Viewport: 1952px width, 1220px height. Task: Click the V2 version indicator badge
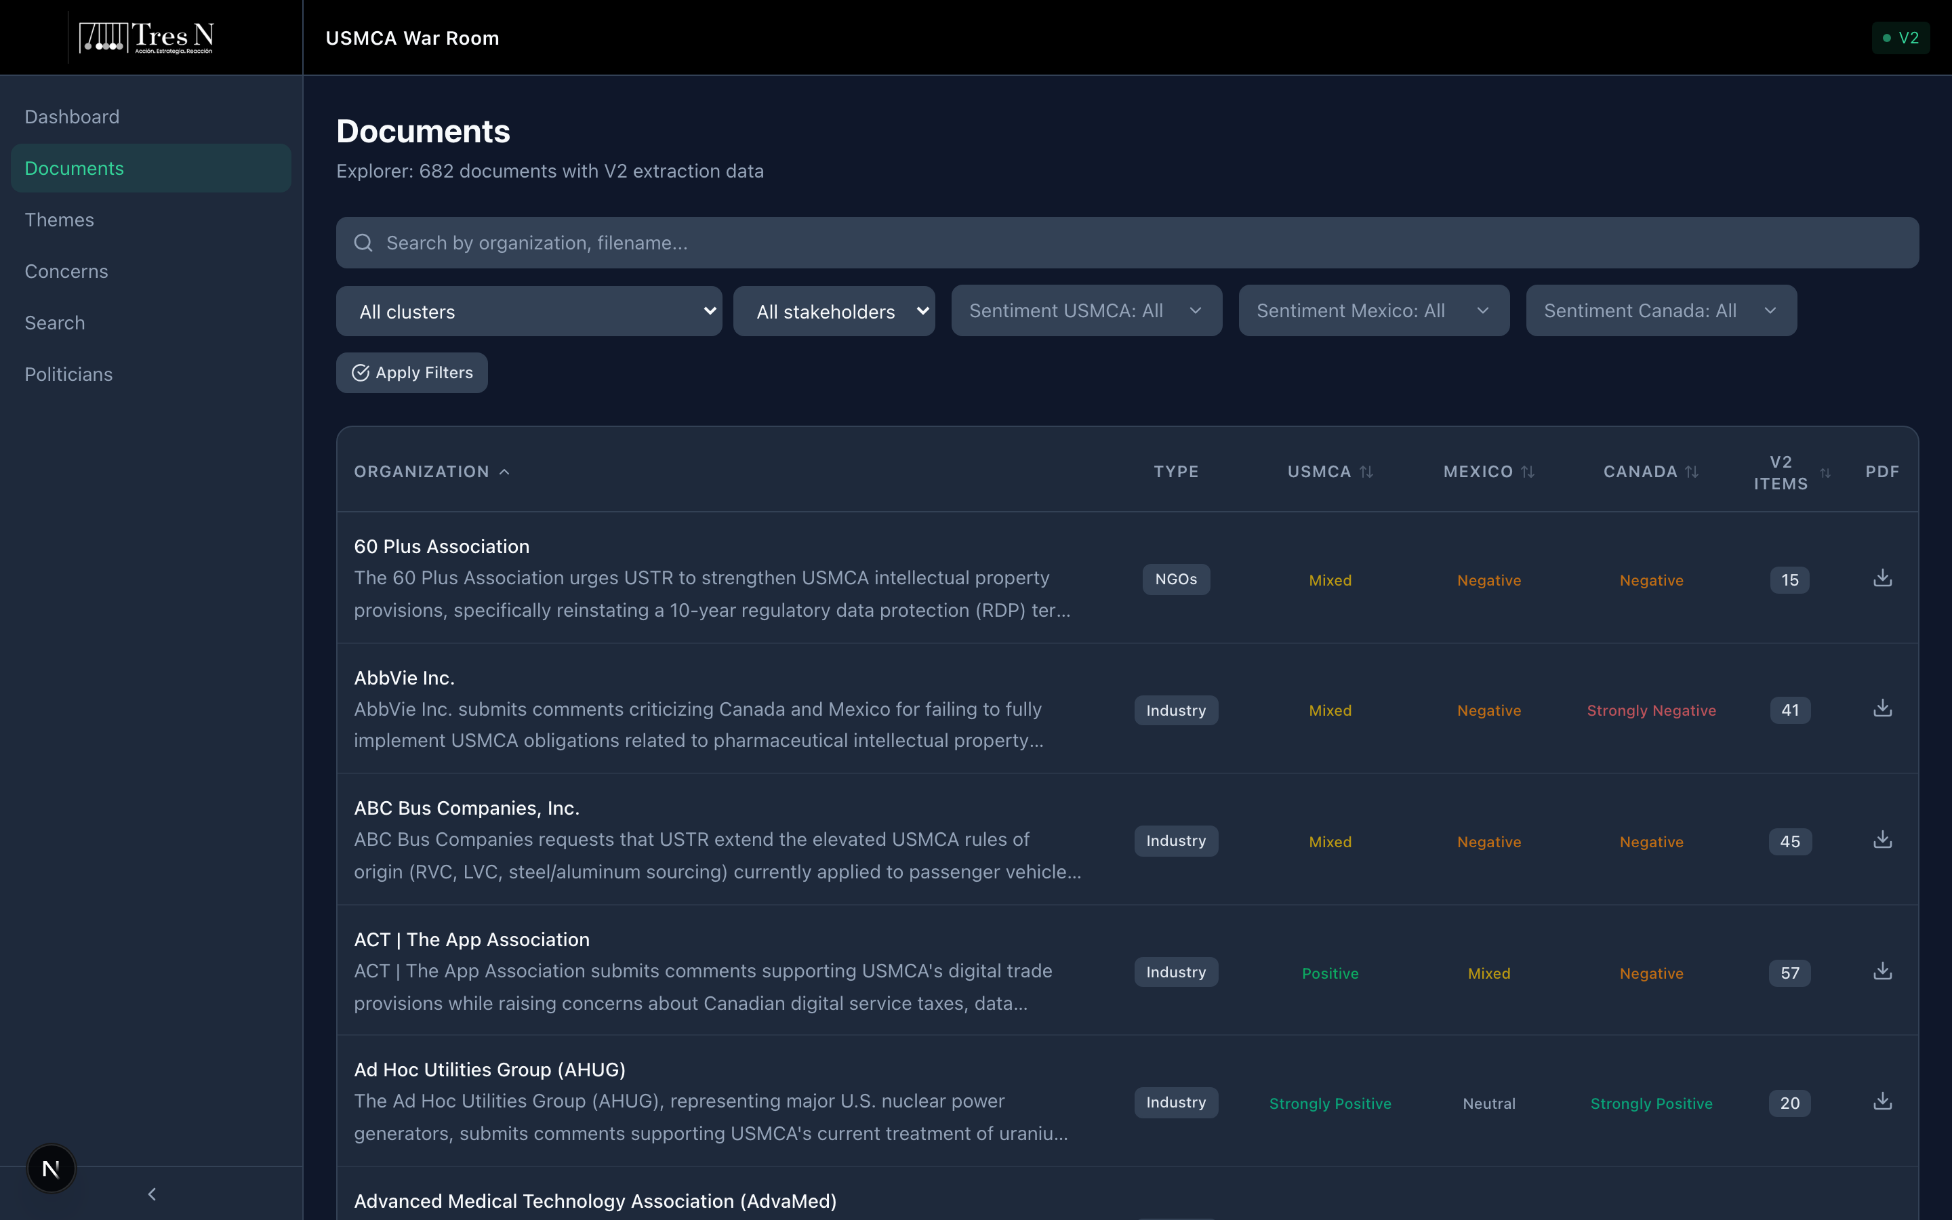pos(1900,38)
